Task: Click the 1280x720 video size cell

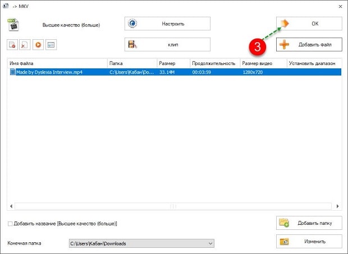Action: point(253,72)
